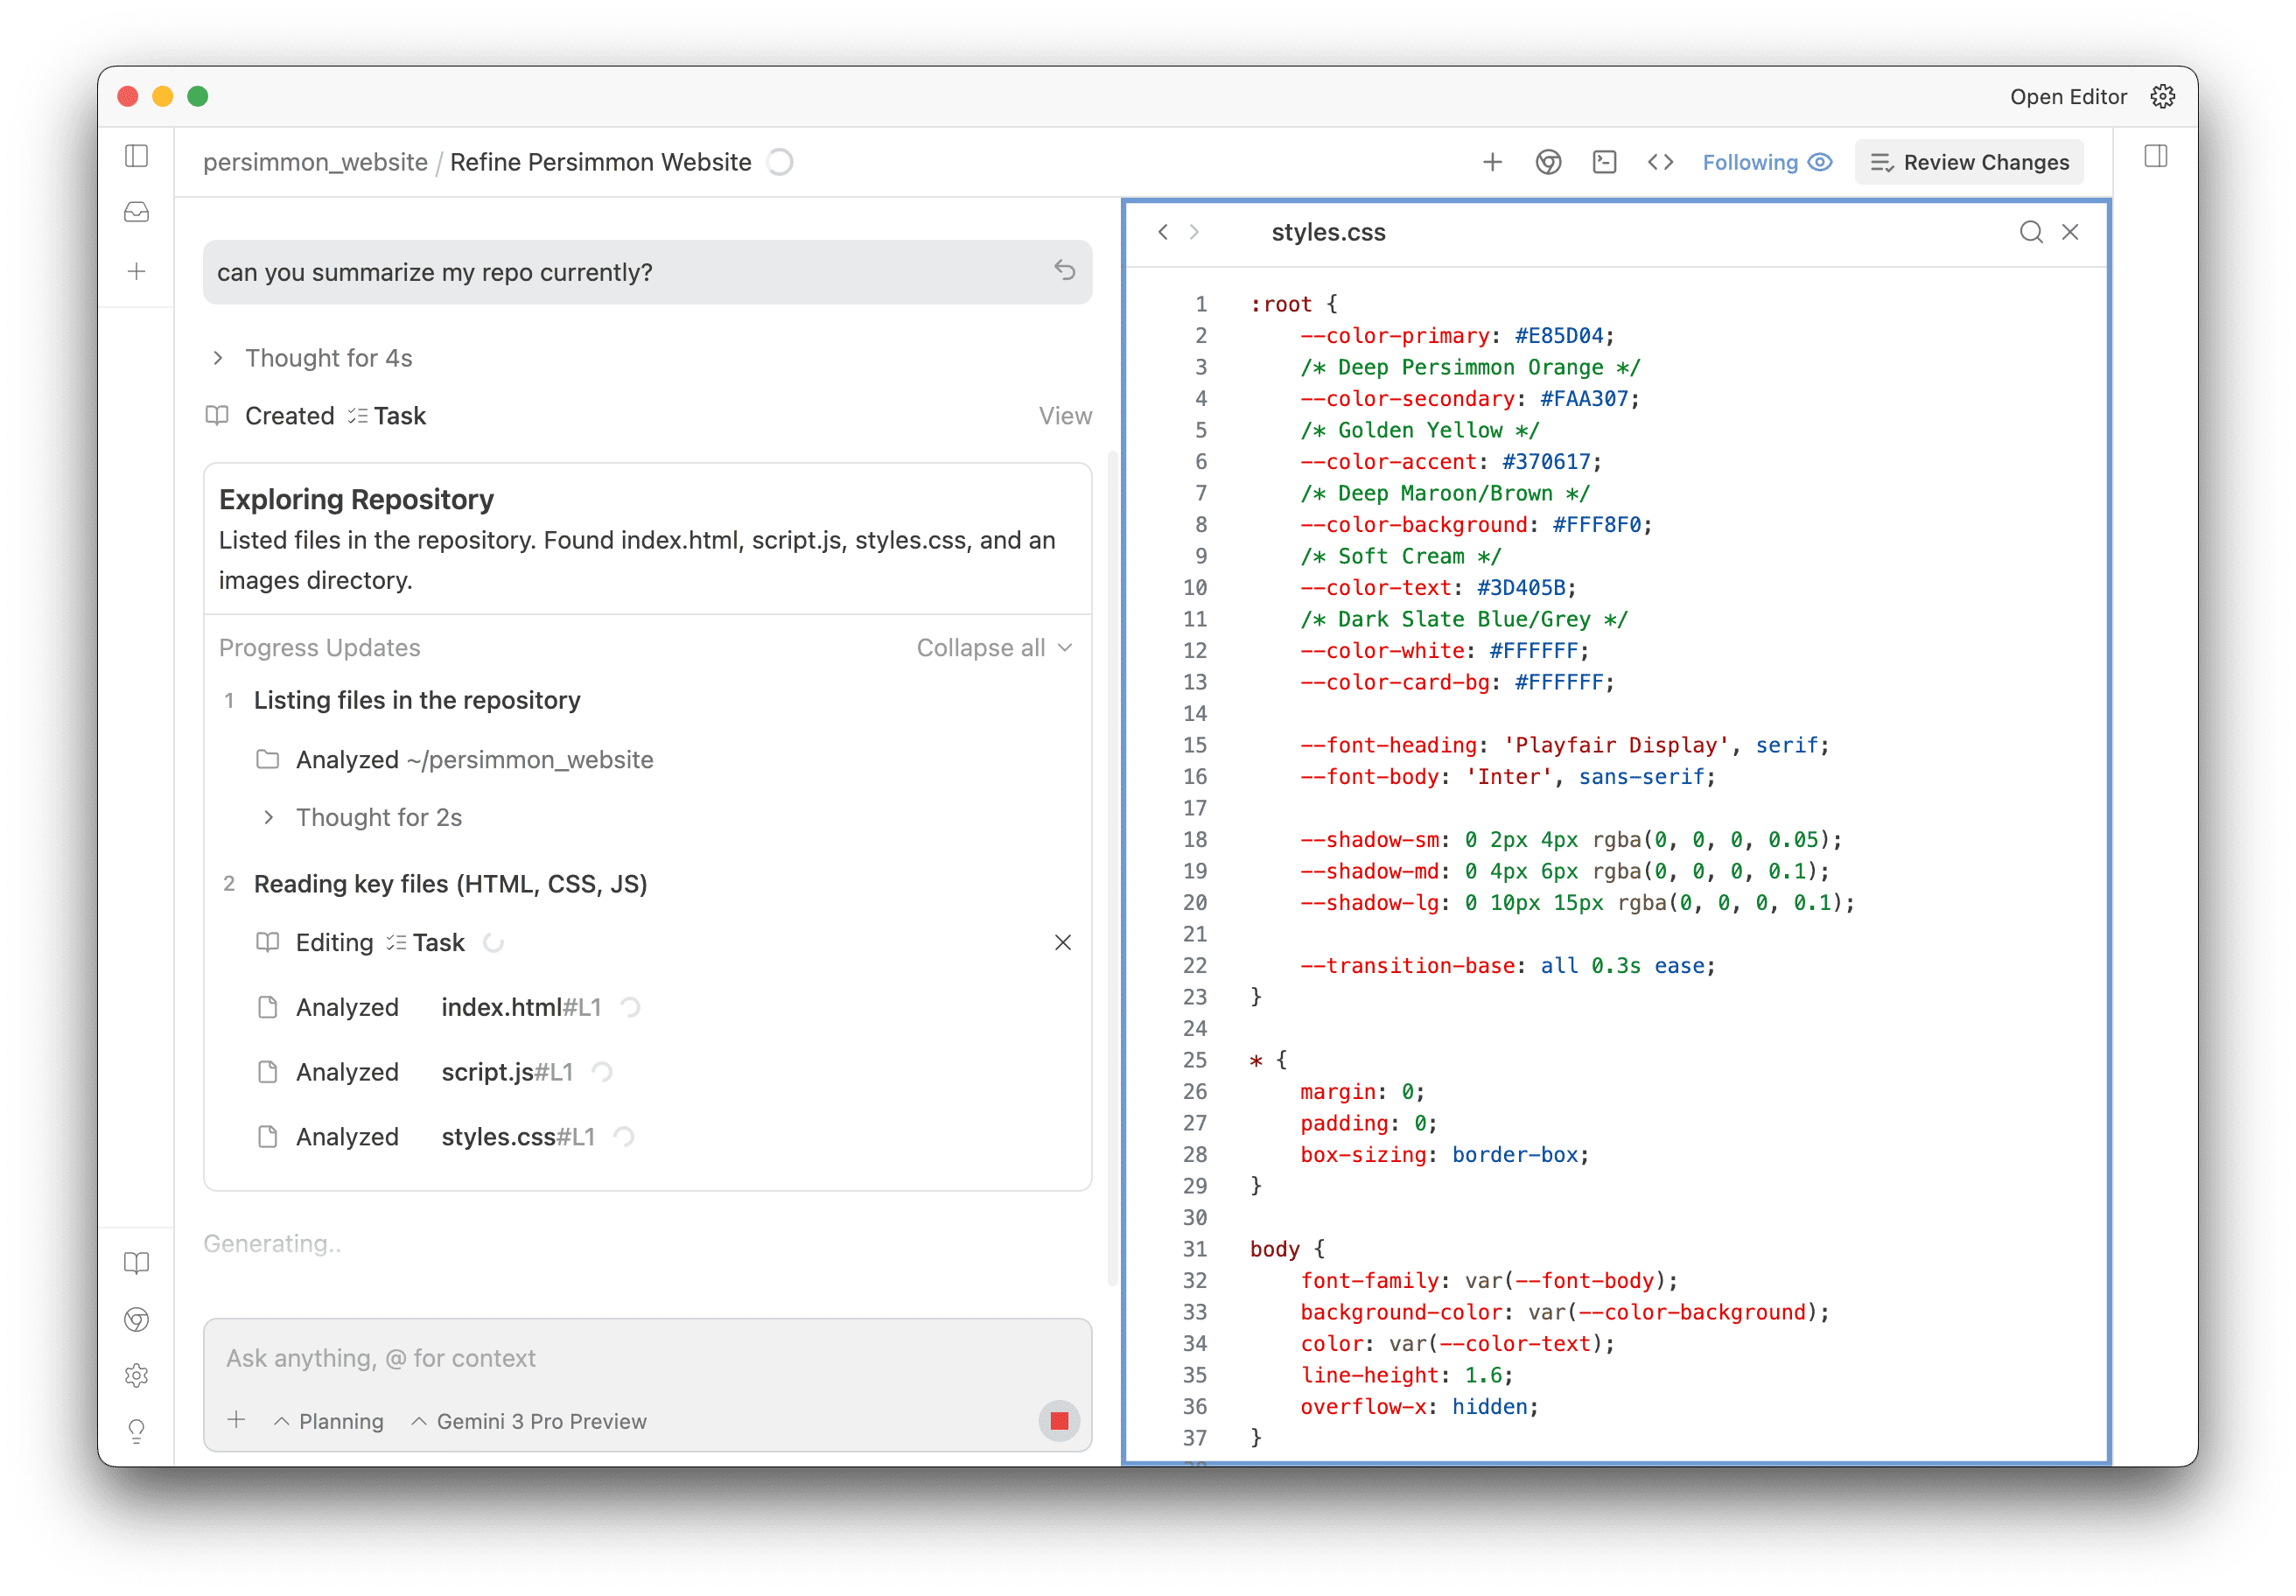Open the browser icon in bottom sidebar
2296x1596 pixels.
137,1319
